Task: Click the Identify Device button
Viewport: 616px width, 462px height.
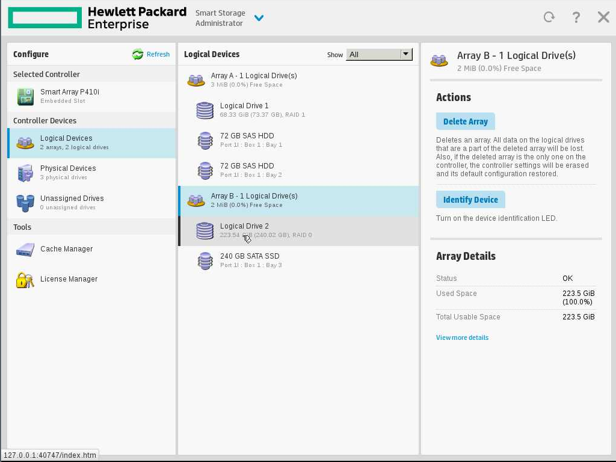Action: tap(470, 200)
